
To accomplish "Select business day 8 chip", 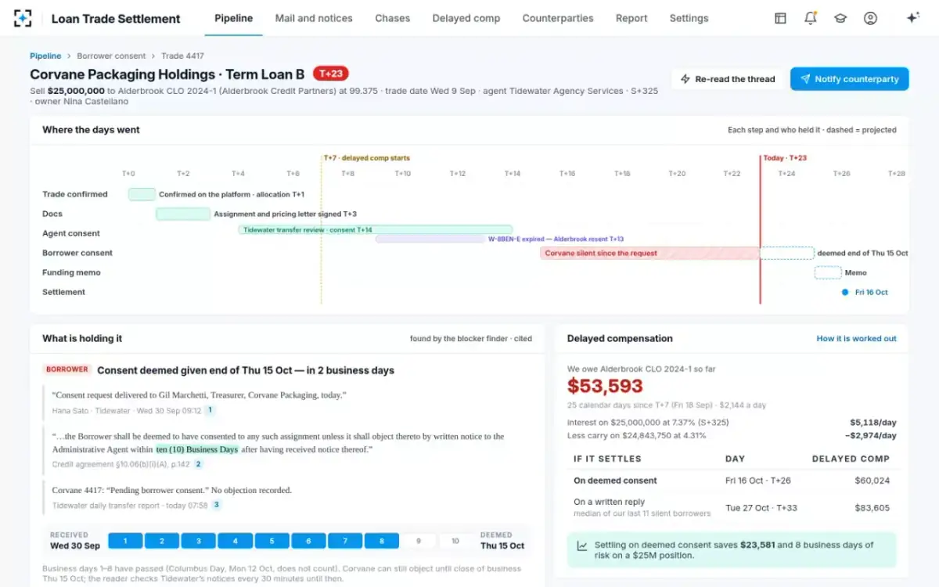I will (382, 541).
